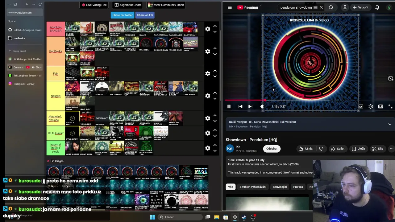The image size is (395, 222).
Task: Open the YouTube hamburger guide menu
Action: pyautogui.click(x=230, y=7)
